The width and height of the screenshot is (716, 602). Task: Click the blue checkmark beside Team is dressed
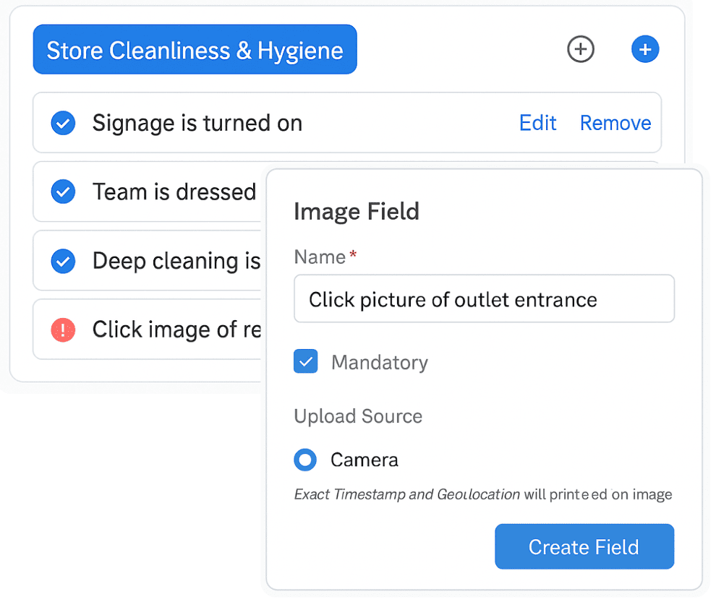(x=64, y=192)
